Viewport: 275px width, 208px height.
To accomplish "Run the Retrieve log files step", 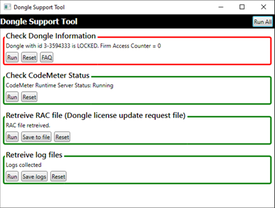I will pyautogui.click(x=12, y=176).
